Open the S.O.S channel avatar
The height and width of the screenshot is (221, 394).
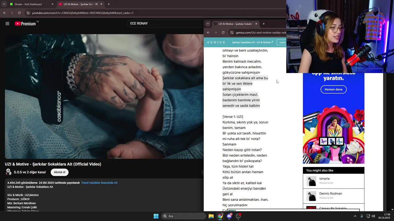9,172
